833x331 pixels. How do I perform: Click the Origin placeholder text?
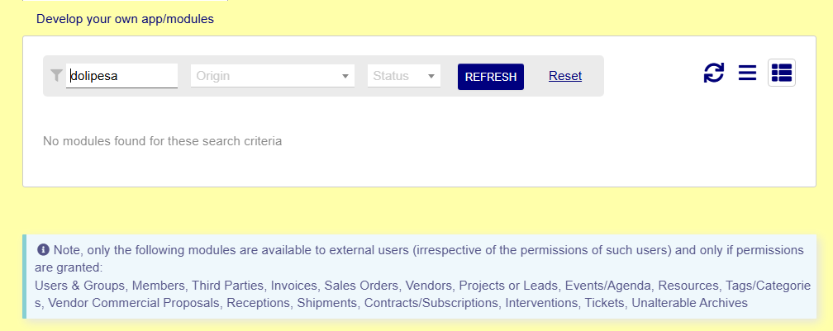coord(213,76)
